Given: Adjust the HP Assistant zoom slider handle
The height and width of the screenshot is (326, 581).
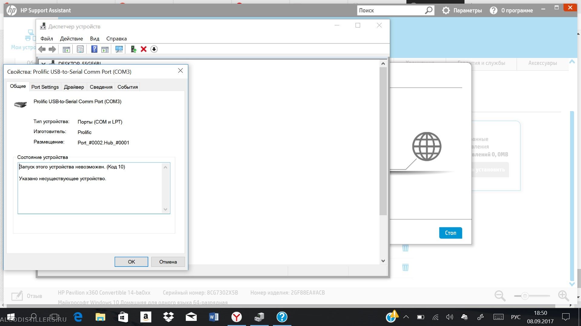Looking at the screenshot, I should pos(525,296).
